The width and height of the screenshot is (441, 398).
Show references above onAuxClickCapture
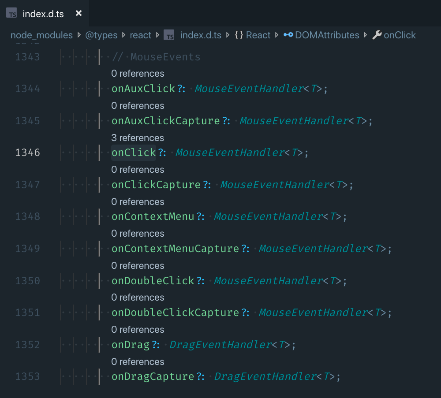138,106
